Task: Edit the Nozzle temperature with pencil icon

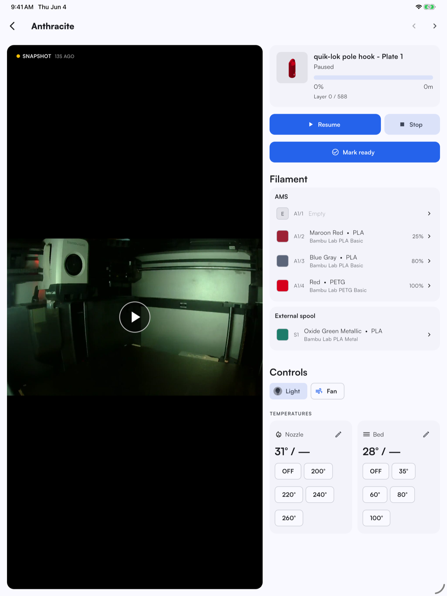Action: point(338,435)
